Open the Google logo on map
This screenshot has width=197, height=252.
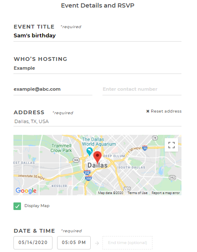pyautogui.click(x=26, y=191)
